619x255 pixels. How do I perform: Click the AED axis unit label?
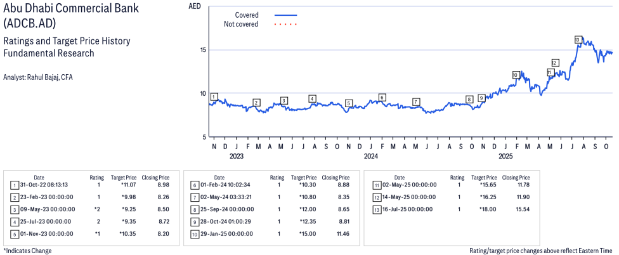click(x=196, y=6)
